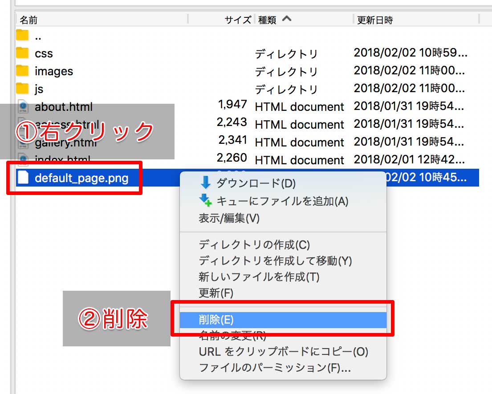Choose キューにファイルを追加(A) menu entry
The width and height of the screenshot is (492, 394).
tap(282, 201)
